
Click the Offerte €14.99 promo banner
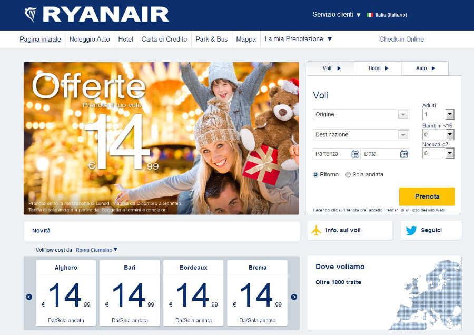click(x=162, y=139)
